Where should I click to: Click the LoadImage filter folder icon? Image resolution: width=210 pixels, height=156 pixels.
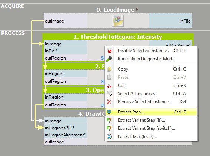[x=118, y=21]
